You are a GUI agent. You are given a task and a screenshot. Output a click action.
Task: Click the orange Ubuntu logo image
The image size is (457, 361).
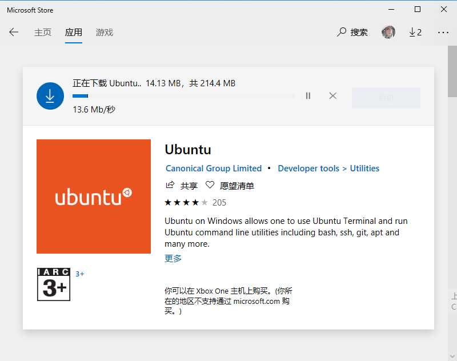pyautogui.click(x=94, y=196)
